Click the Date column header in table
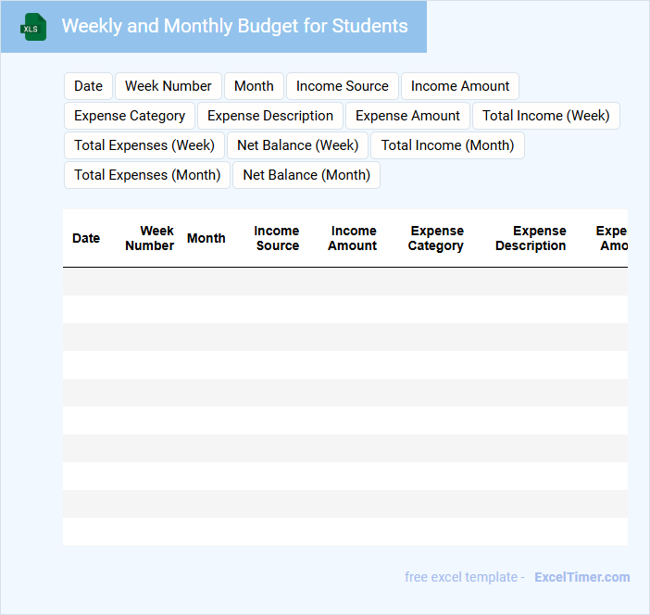The height and width of the screenshot is (615, 650). [86, 238]
